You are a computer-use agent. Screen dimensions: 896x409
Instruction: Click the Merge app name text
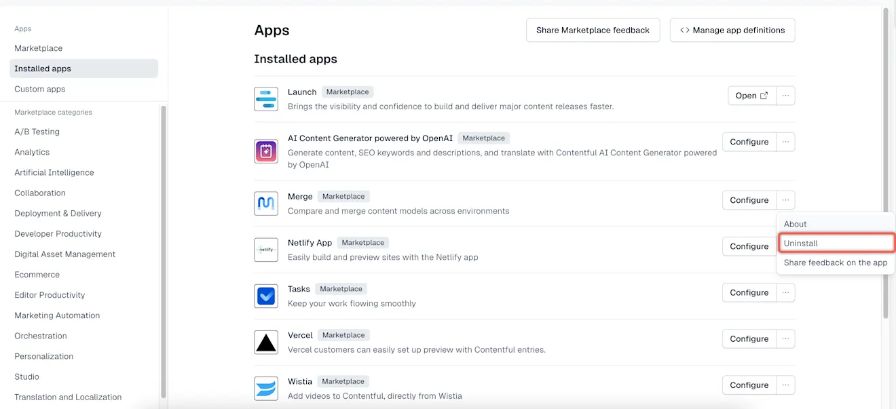pyautogui.click(x=300, y=196)
